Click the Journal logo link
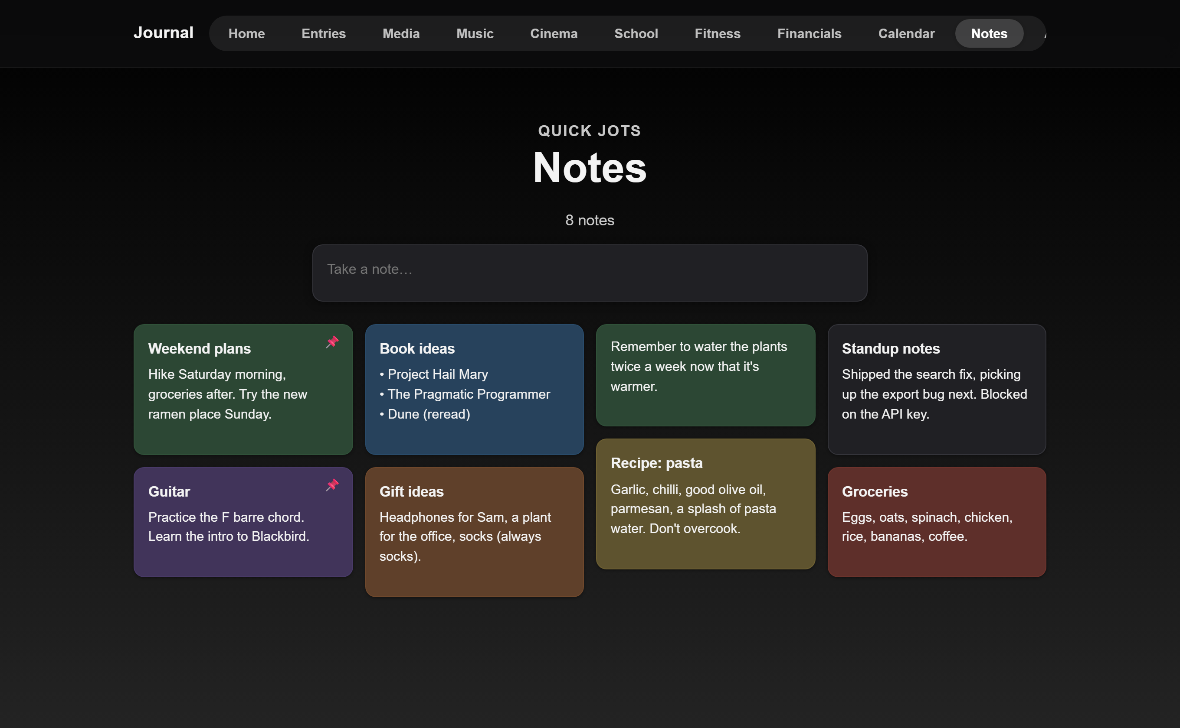 tap(164, 33)
